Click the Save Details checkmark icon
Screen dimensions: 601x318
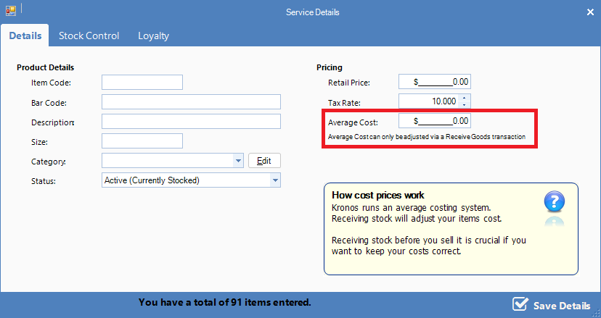point(520,304)
